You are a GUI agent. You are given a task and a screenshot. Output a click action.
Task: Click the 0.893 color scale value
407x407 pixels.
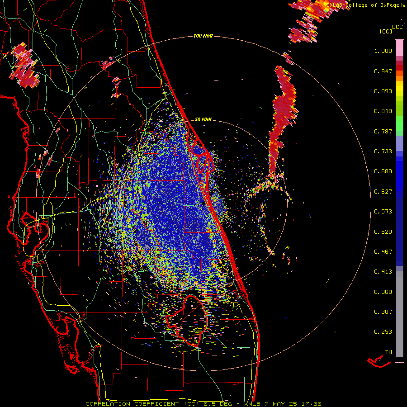click(x=383, y=91)
